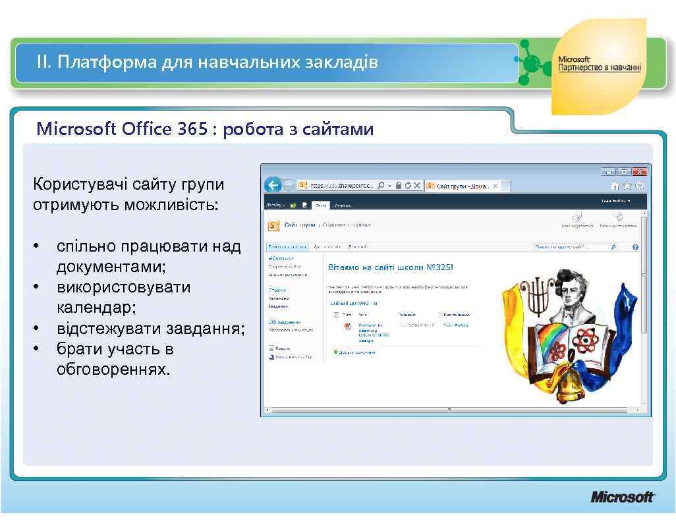Select the 'Сайт групи - Дома' browser tab
This screenshot has width=676, height=521.
tap(461, 186)
